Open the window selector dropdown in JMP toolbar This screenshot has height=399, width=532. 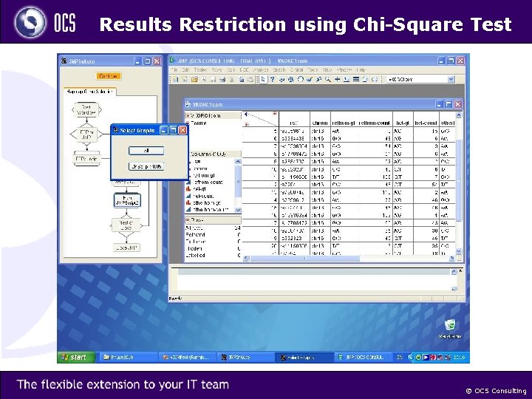click(x=451, y=79)
